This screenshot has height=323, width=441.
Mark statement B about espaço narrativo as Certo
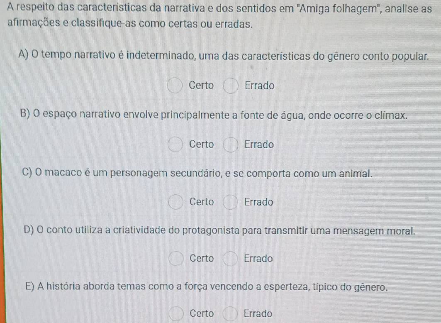click(x=175, y=145)
